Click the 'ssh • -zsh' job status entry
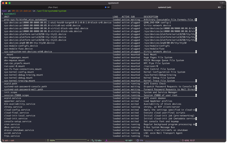 tap(9, 140)
